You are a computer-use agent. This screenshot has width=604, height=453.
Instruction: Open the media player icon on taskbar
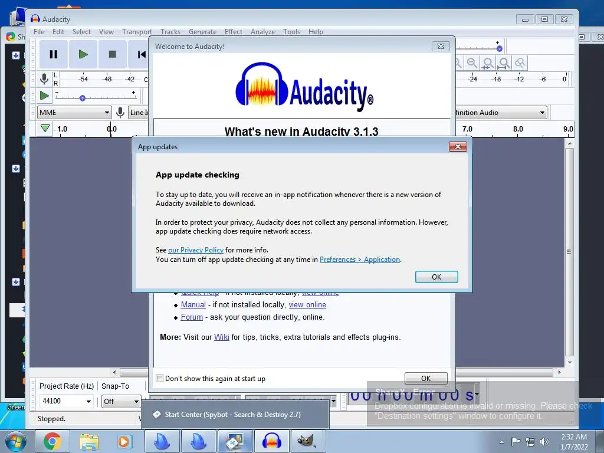[x=125, y=441]
